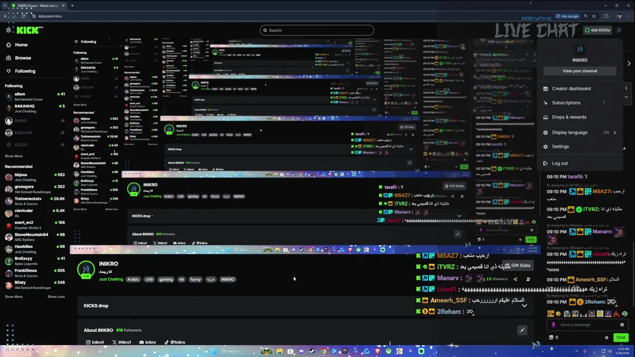635x357 pixels.
Task: Click the chat collapse arrow
Action: 629,63
